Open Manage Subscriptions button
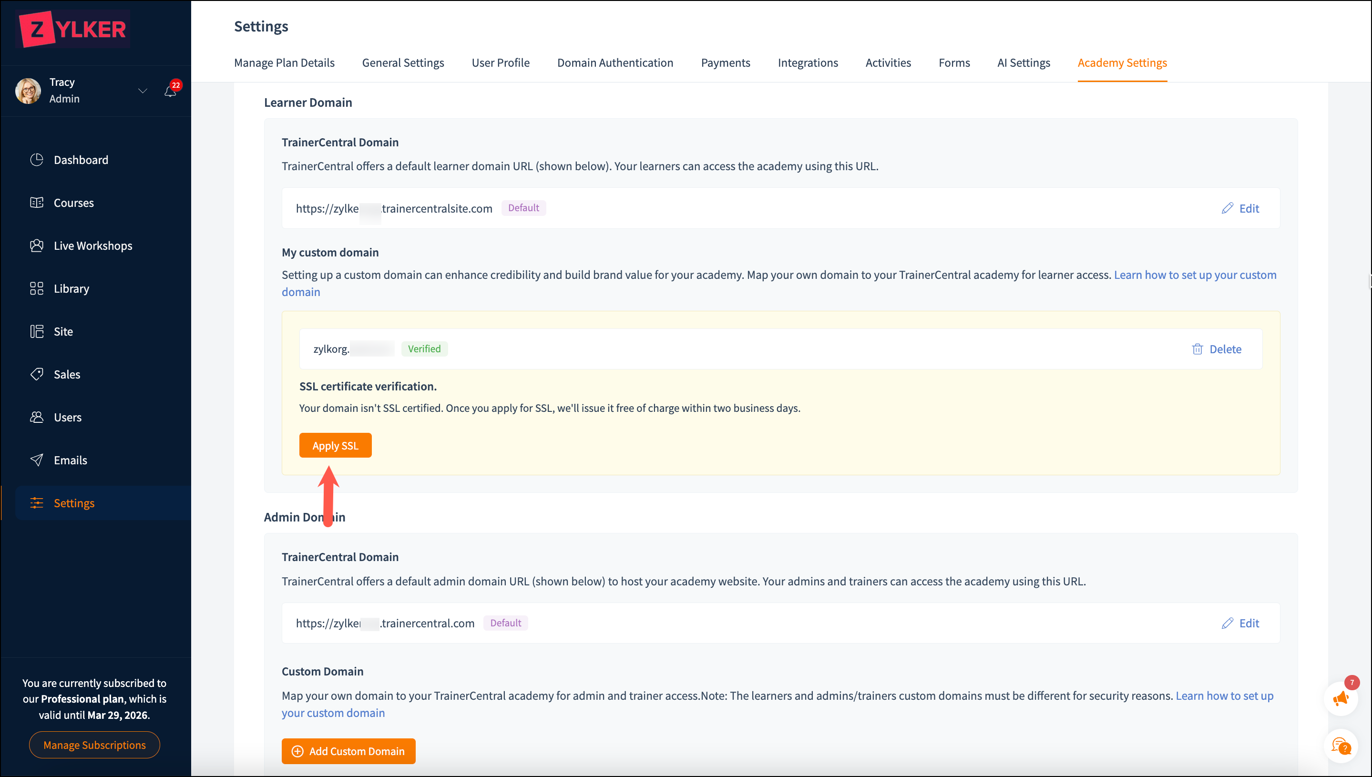The image size is (1372, 777). (94, 745)
